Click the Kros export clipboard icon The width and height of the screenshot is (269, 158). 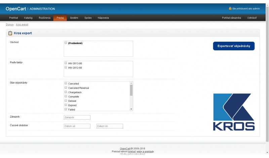(x=10, y=33)
